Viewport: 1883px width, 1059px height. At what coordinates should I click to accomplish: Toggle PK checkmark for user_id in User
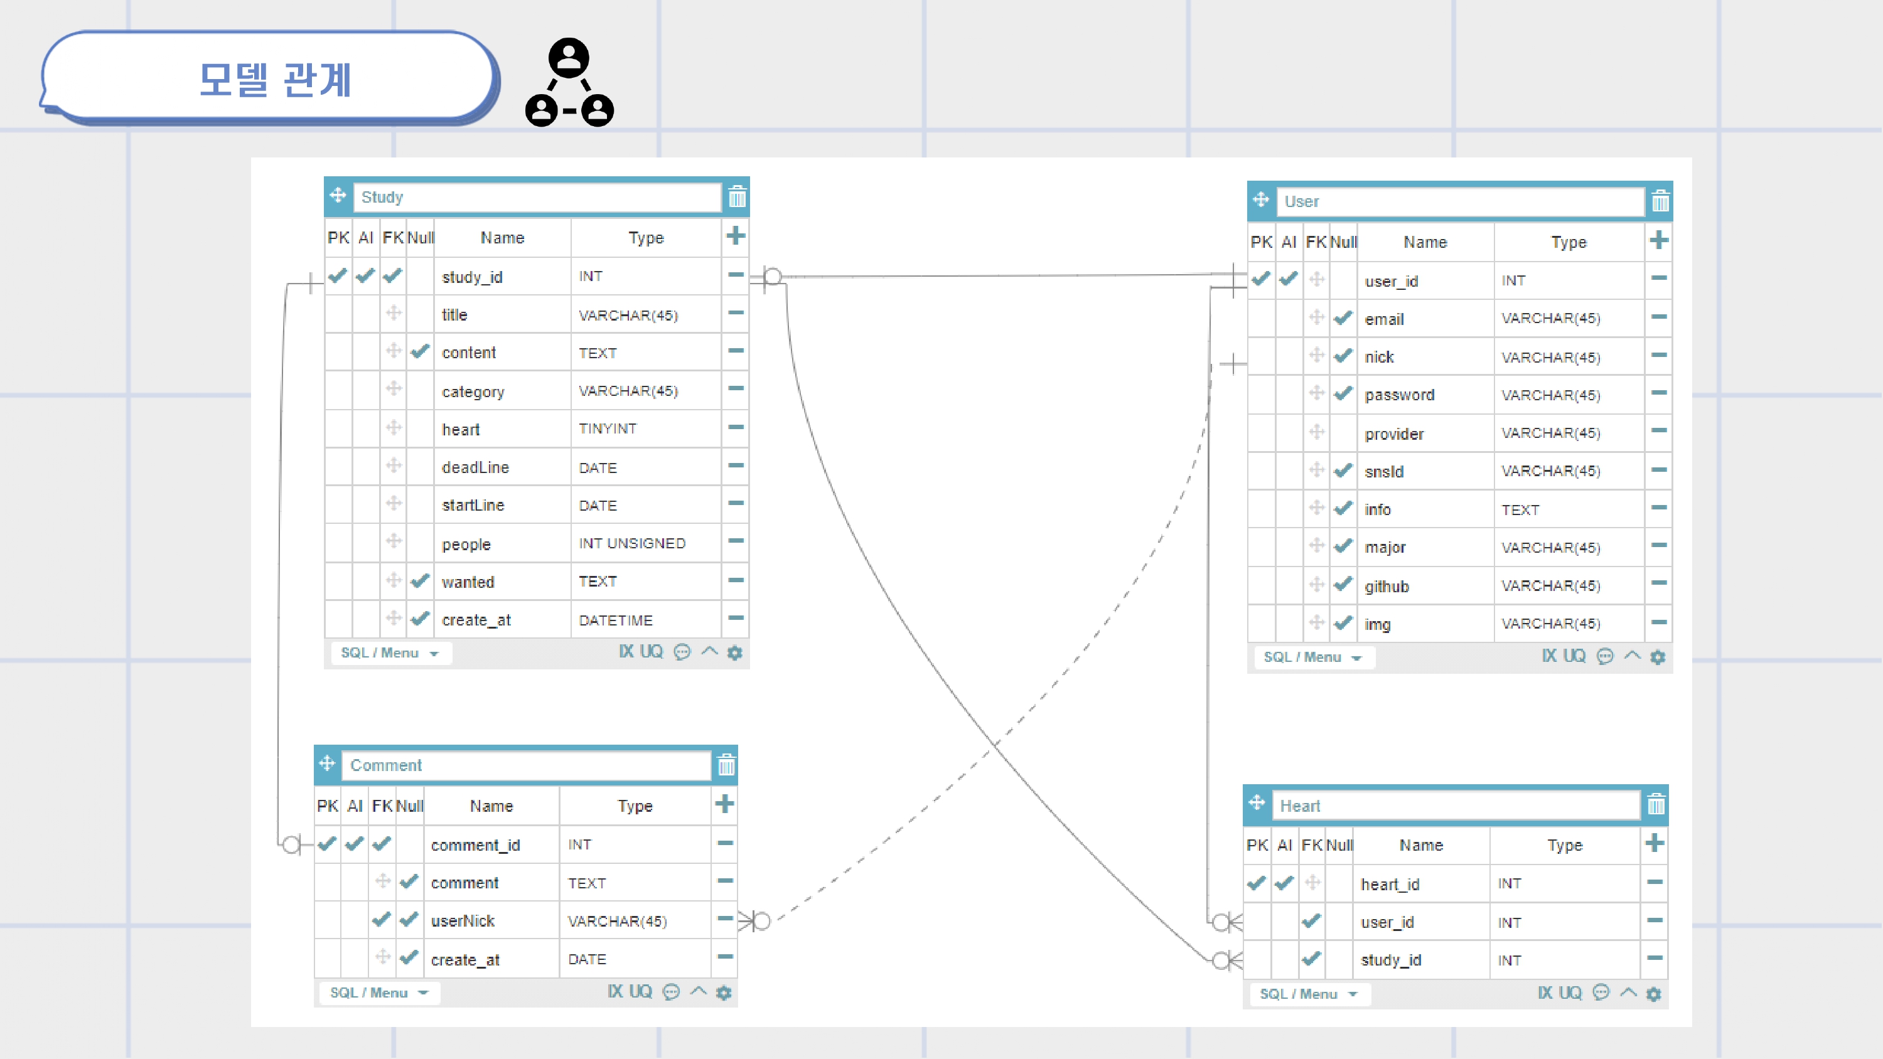pyautogui.click(x=1260, y=279)
